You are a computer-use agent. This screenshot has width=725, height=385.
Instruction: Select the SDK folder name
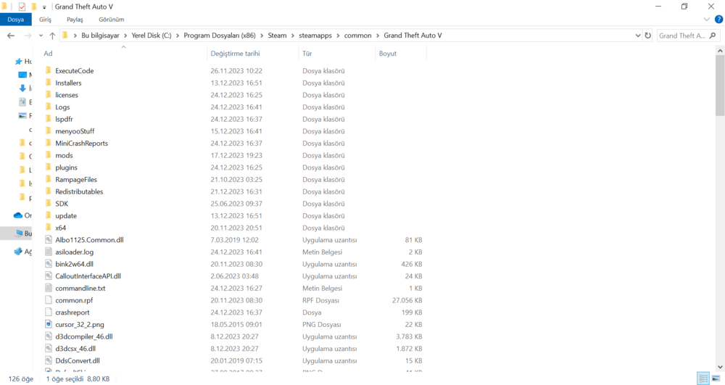pos(62,203)
